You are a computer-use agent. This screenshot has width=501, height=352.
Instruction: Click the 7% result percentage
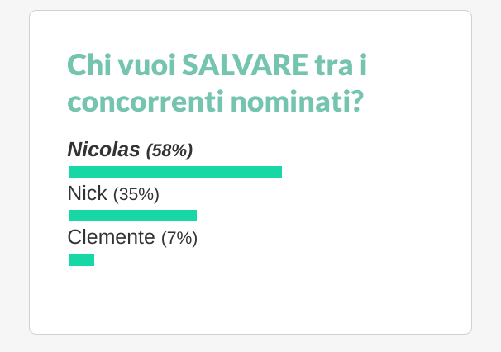click(179, 239)
